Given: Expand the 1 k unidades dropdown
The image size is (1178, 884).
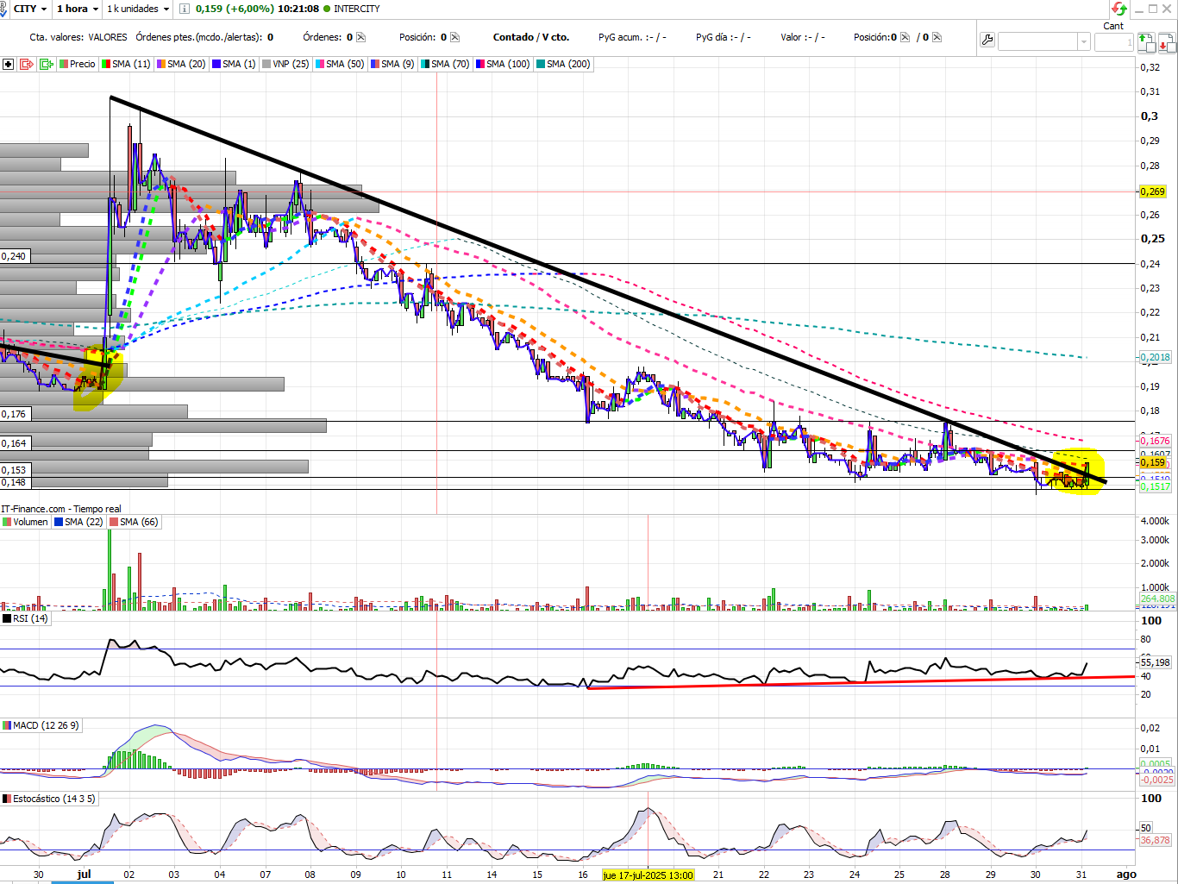Looking at the screenshot, I should 138,9.
